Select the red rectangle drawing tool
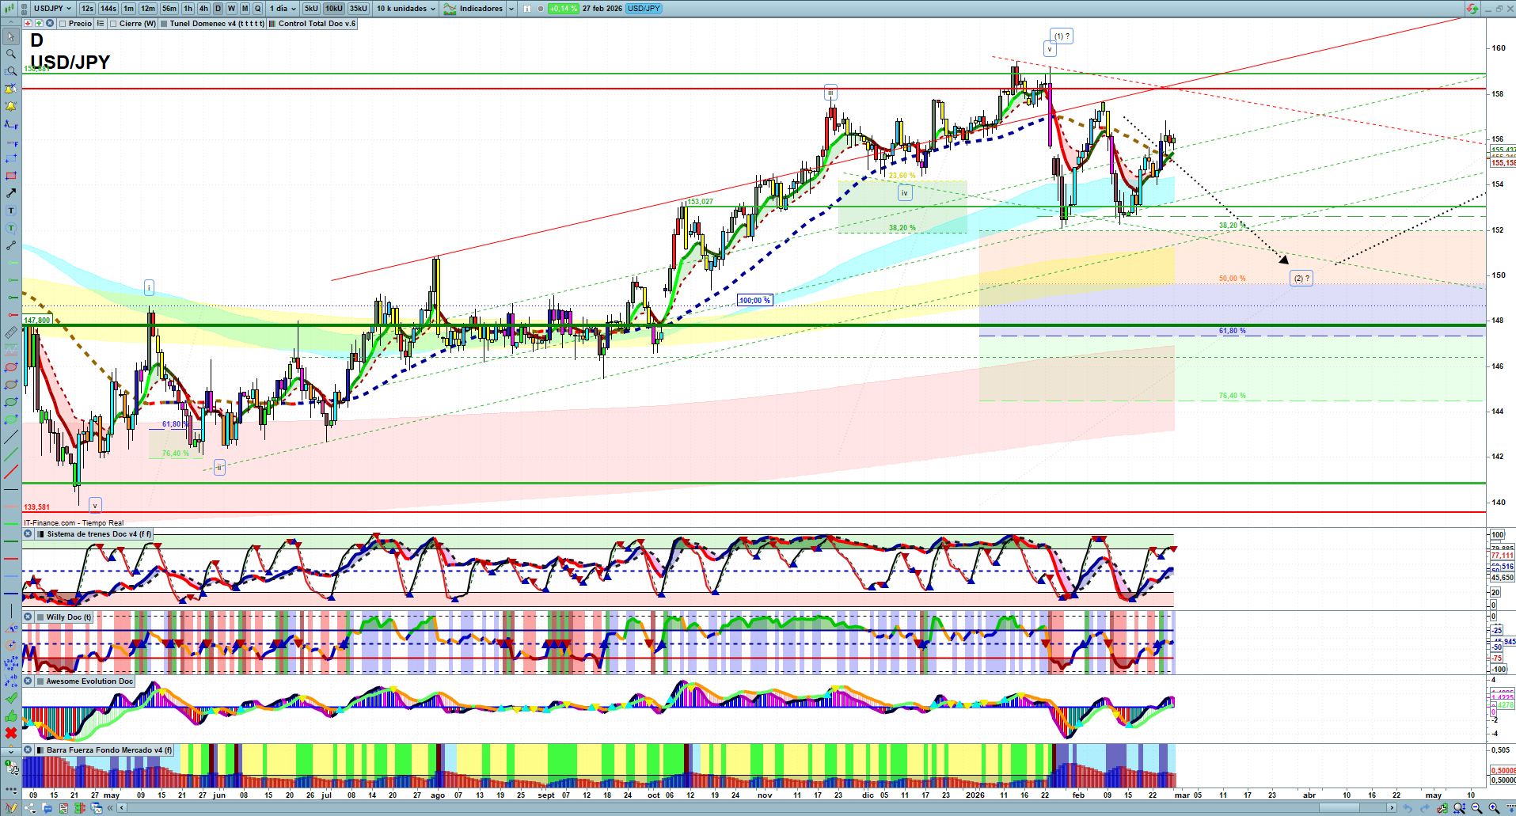The width and height of the screenshot is (1516, 816). [x=11, y=176]
